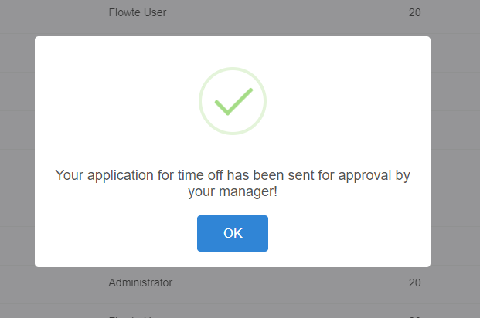
Task: Click the gap between Administrator and its 20
Action: (x=291, y=282)
